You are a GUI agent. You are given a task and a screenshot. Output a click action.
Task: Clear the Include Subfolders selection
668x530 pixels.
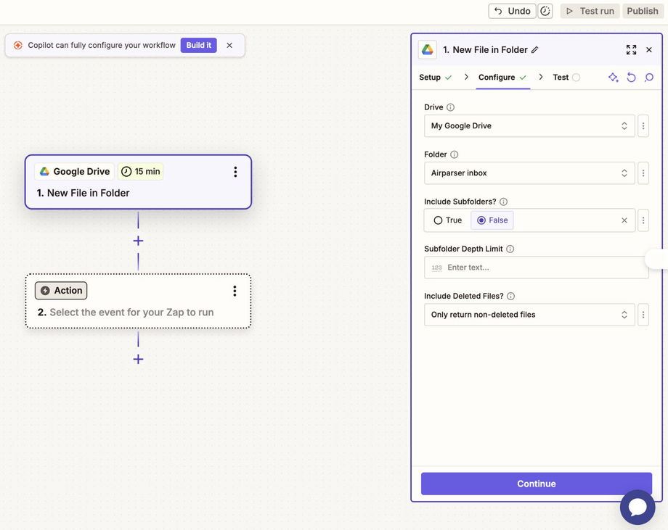coord(624,220)
